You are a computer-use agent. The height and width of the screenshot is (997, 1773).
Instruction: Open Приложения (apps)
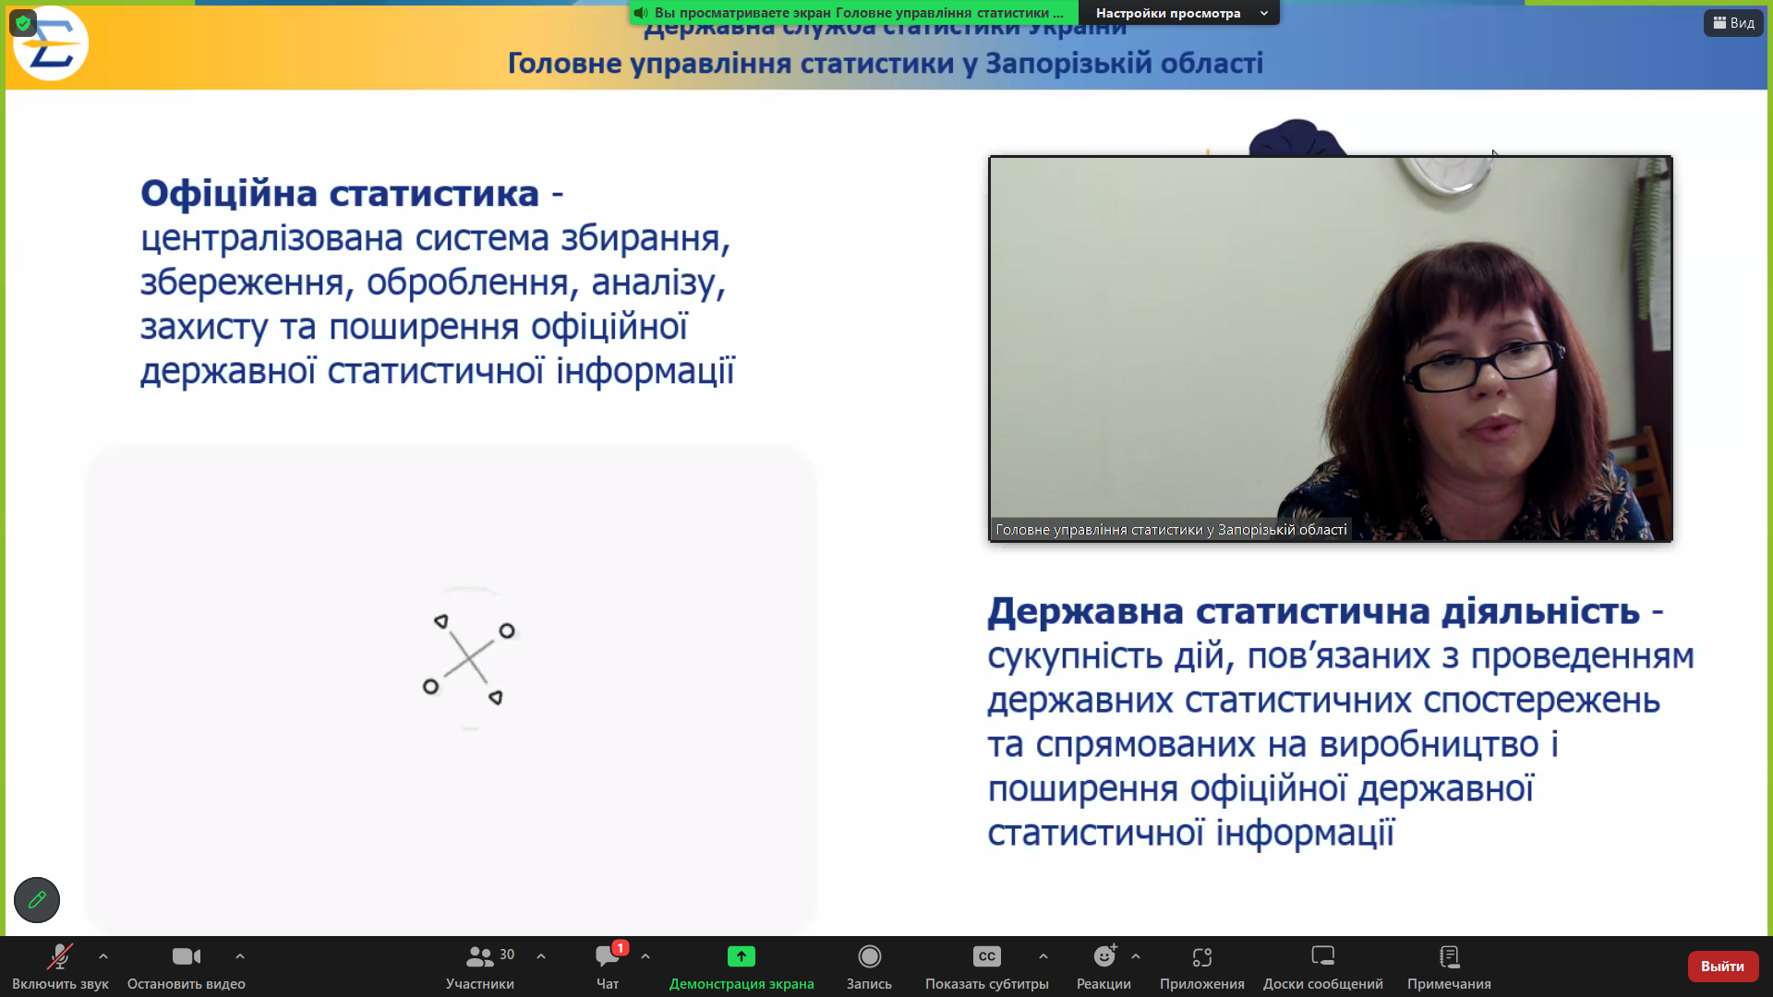click(1200, 967)
